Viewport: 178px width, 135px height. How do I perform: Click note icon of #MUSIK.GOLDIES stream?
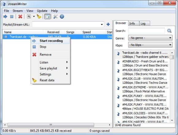pos(118,114)
